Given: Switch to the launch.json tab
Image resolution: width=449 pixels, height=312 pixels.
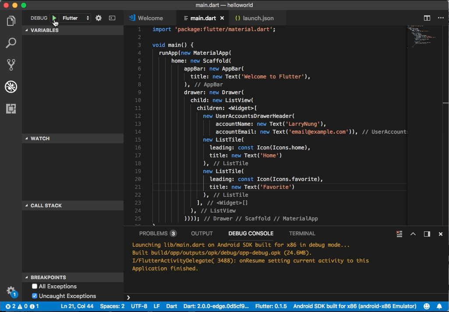Looking at the screenshot, I should [x=258, y=18].
